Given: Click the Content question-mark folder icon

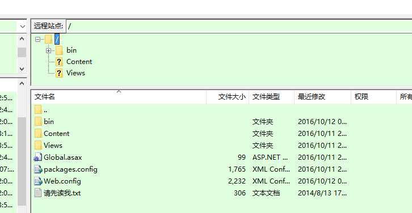Looking at the screenshot, I should 59,62.
